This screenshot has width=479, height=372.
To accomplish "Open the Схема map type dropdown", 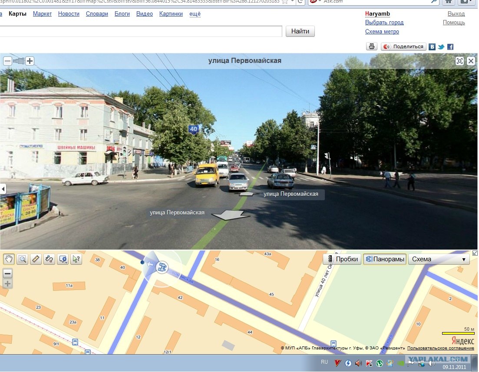I will [x=439, y=259].
